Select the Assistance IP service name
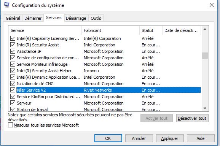 point(29,51)
